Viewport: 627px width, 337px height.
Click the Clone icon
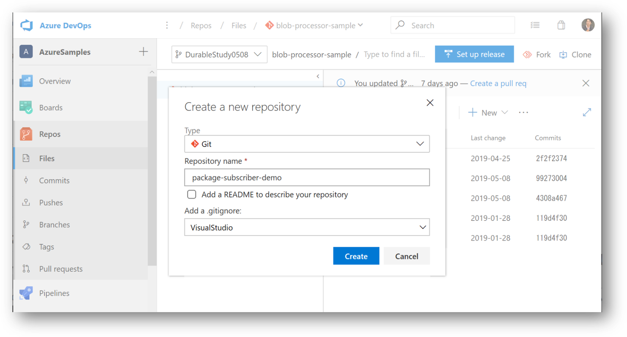pos(563,55)
